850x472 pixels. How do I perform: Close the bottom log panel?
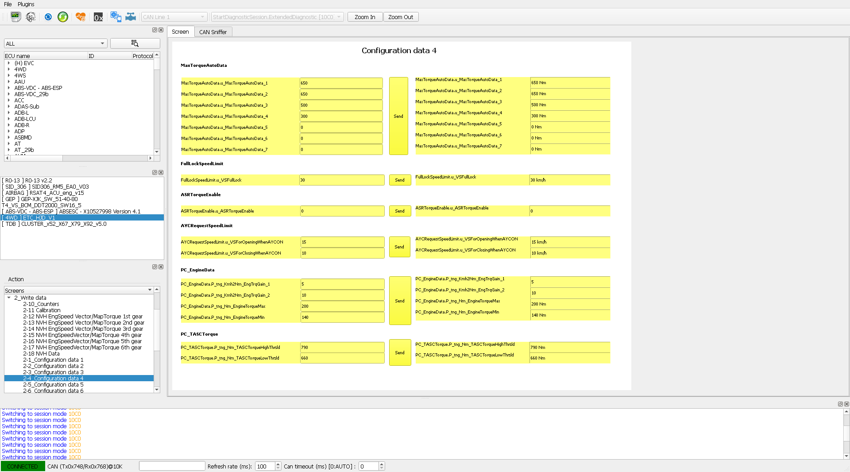pyautogui.click(x=847, y=404)
